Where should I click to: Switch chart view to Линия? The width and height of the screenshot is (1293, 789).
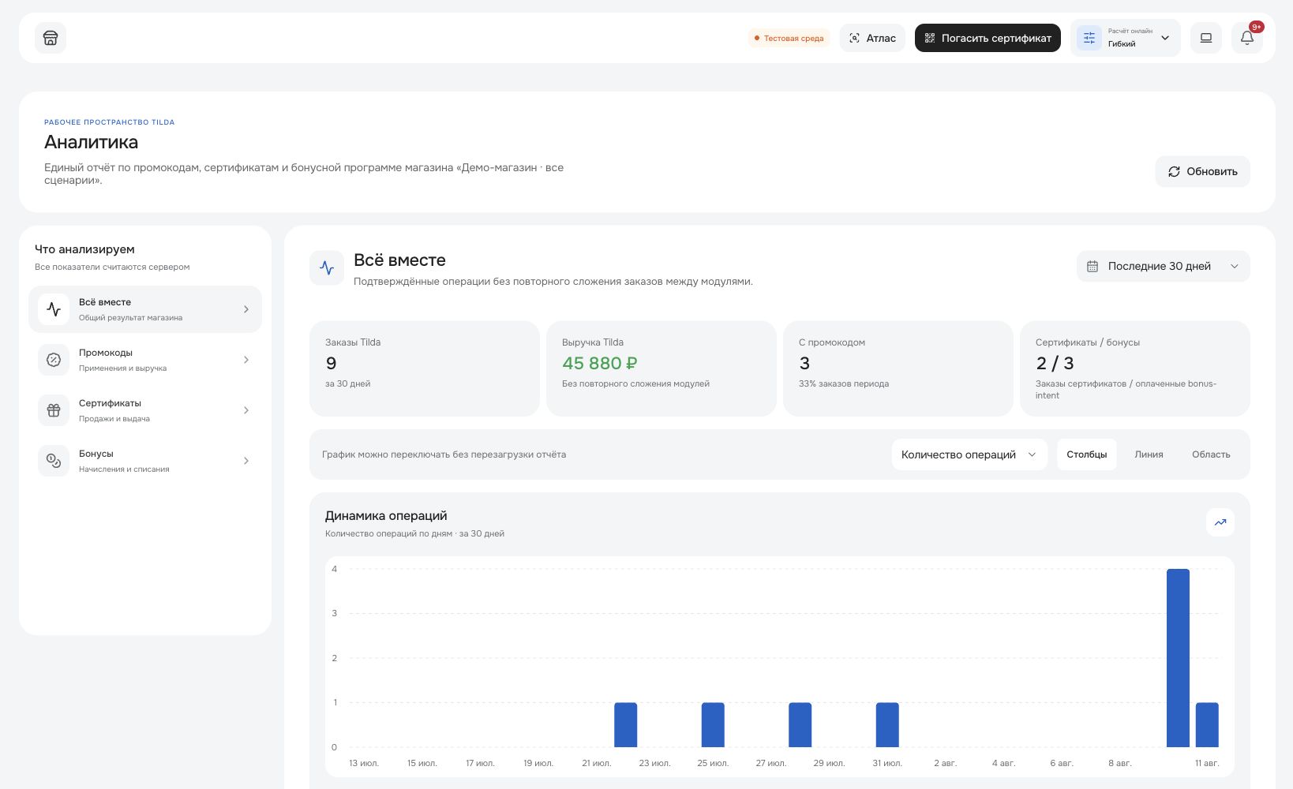pyautogui.click(x=1149, y=454)
